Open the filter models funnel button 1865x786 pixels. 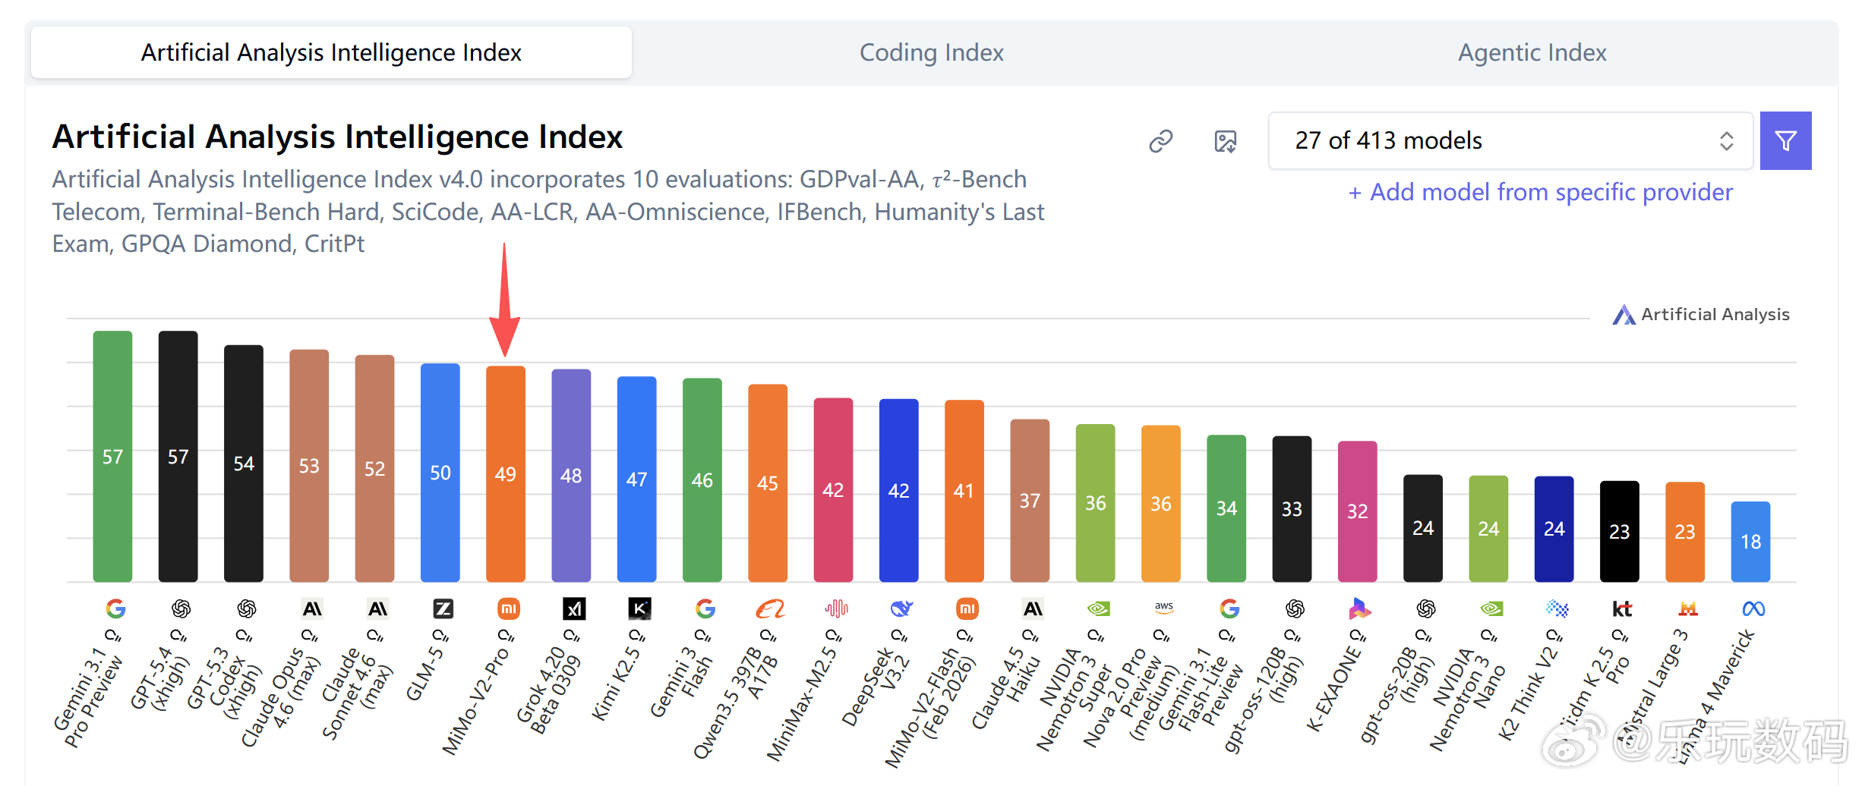coord(1785,141)
